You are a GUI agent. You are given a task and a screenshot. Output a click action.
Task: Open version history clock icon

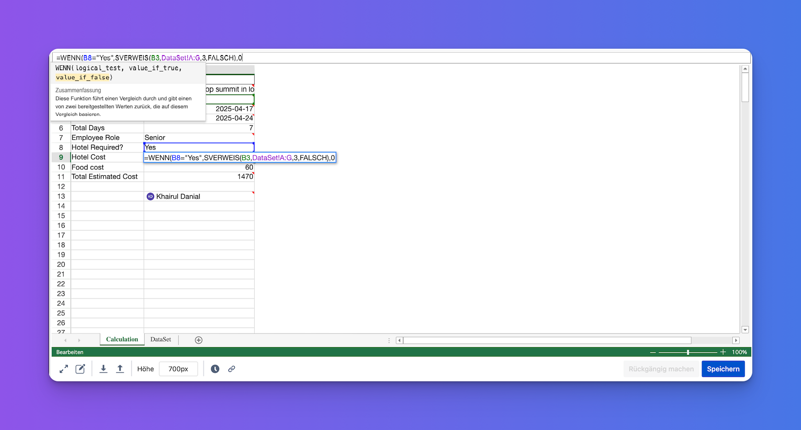215,369
